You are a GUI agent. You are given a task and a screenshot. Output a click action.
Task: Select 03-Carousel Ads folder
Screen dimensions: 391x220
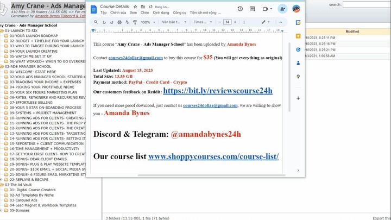click(x=23, y=200)
